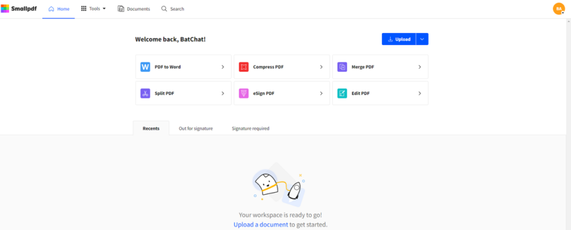
Task: Expand the Upload options arrow
Action: (x=422, y=40)
